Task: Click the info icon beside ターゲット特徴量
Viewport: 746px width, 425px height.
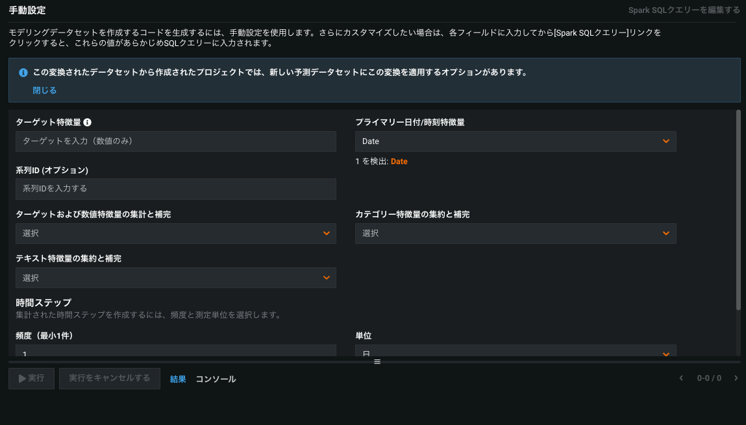Action: (88, 122)
